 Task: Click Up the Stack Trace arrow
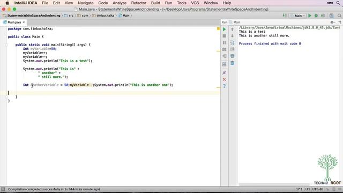click(232, 29)
